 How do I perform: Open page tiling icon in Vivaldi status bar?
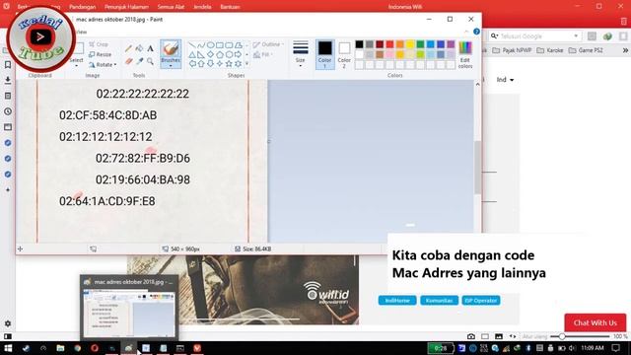[x=485, y=336]
